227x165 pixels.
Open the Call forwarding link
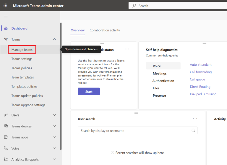[x=201, y=72]
